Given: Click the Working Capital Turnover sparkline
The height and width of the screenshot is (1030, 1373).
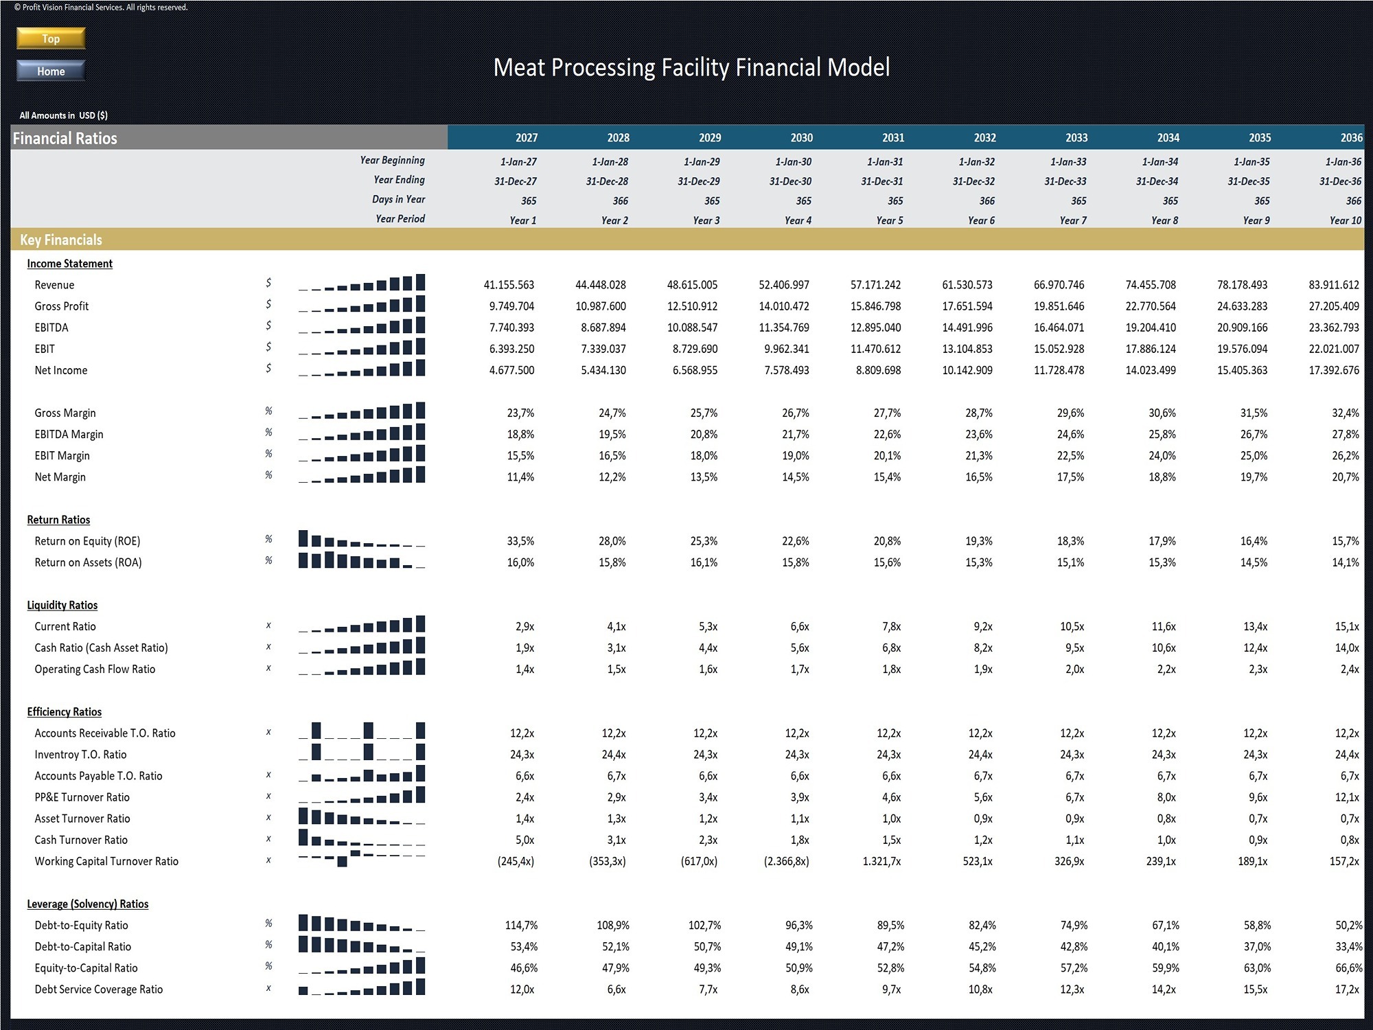Looking at the screenshot, I should pos(362,859).
